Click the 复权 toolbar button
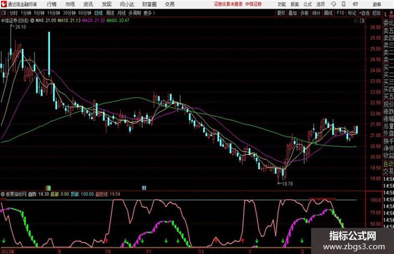 click(281, 13)
